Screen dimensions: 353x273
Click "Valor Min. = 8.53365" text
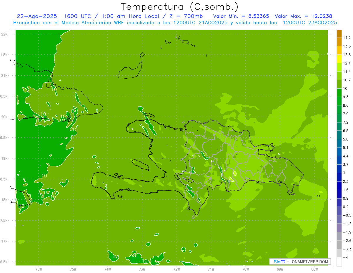point(241,16)
